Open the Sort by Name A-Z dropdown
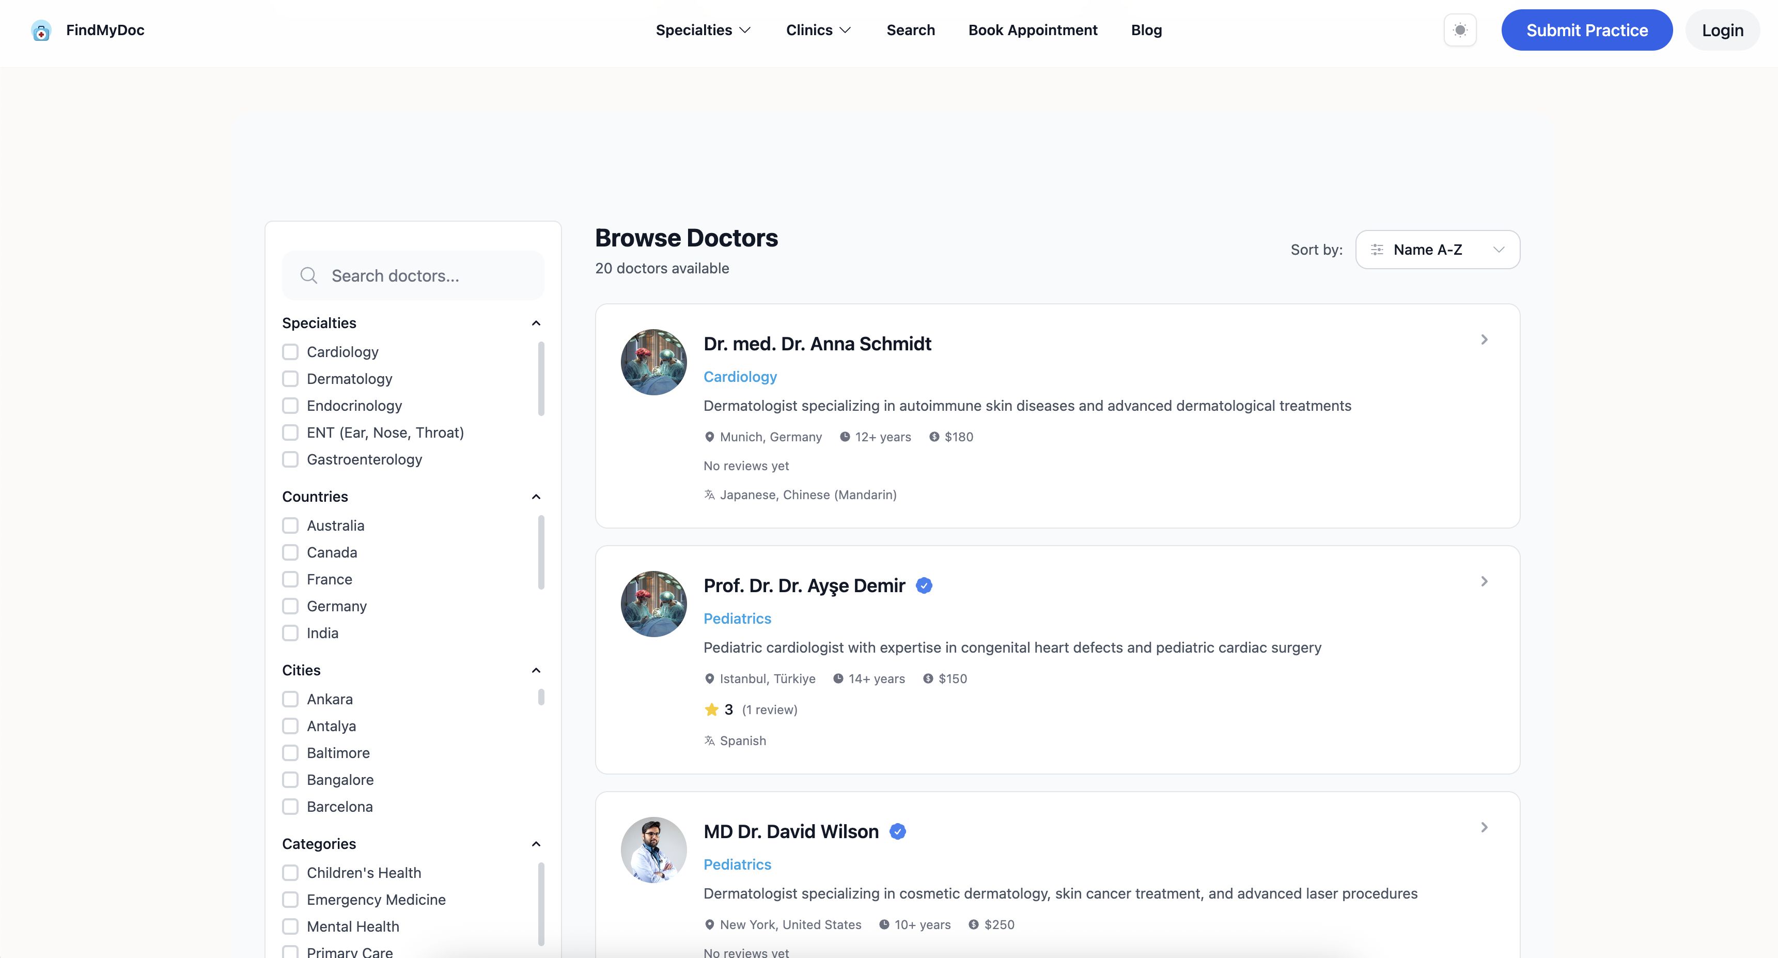This screenshot has height=958, width=1778. coord(1437,250)
